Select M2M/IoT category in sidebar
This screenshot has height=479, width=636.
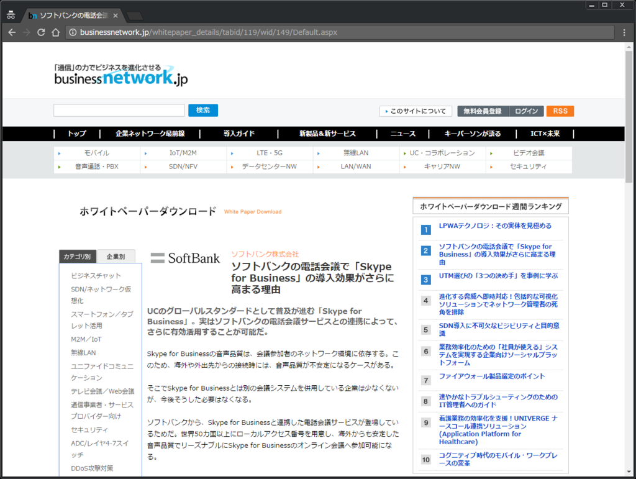[86, 339]
